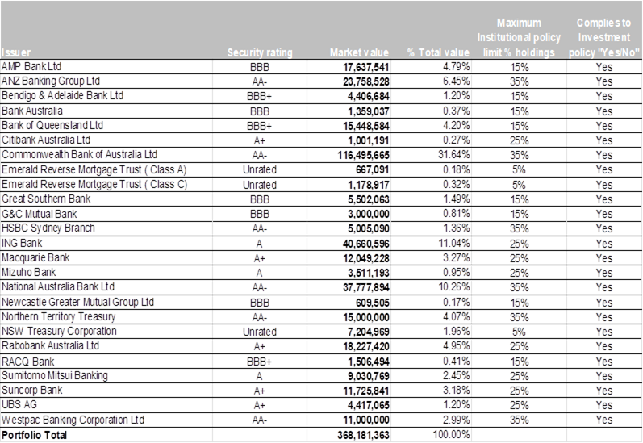
Task: Select the 'AMP Bank Ltd' issuer cell
Action: click(31, 66)
